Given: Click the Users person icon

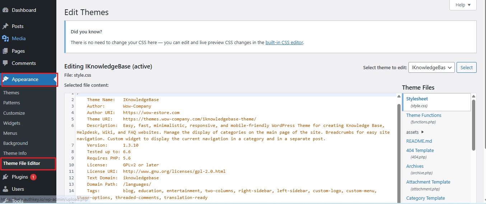Looking at the screenshot, I should pos(5,189).
